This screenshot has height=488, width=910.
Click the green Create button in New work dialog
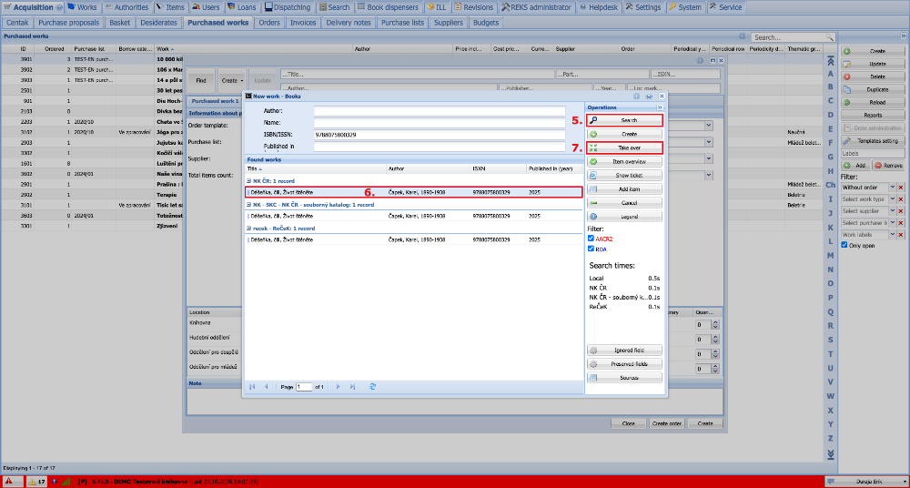[x=624, y=134]
